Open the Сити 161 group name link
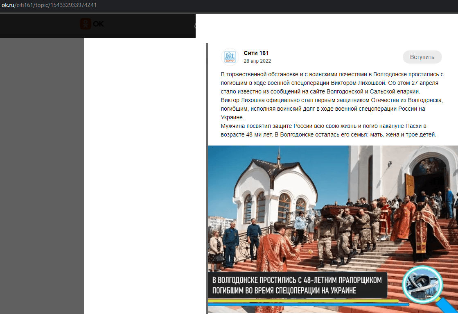Screen dimensions: 458x314 point(256,53)
